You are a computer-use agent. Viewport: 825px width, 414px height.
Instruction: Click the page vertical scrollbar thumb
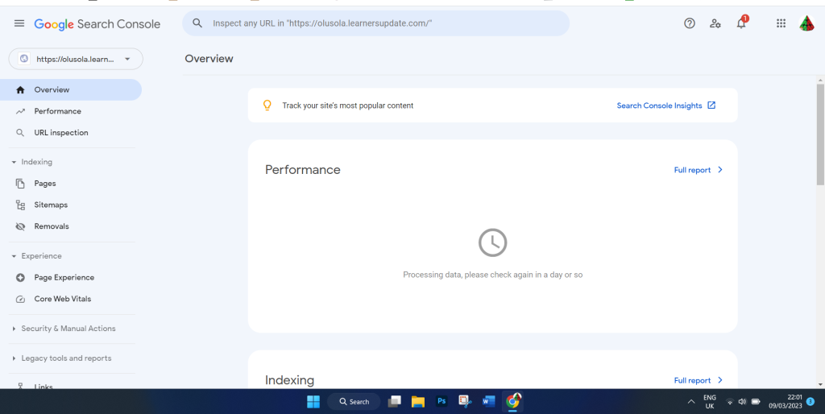(x=820, y=135)
